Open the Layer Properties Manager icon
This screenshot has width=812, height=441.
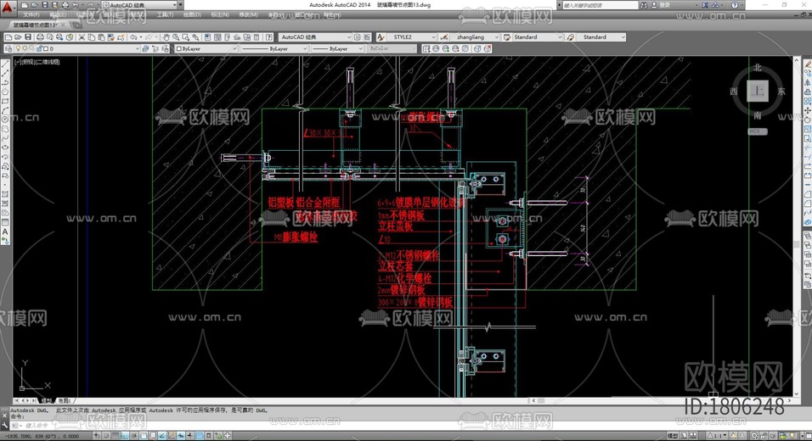click(x=8, y=48)
